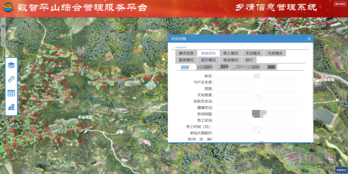
Task: Open the data table tool
Action: pos(11,93)
